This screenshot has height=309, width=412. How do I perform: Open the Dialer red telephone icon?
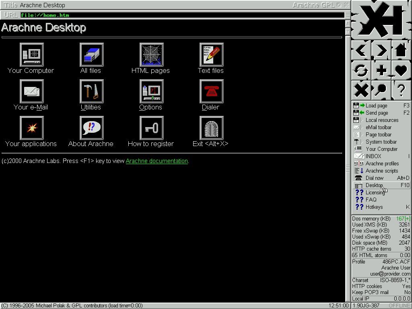click(x=211, y=91)
